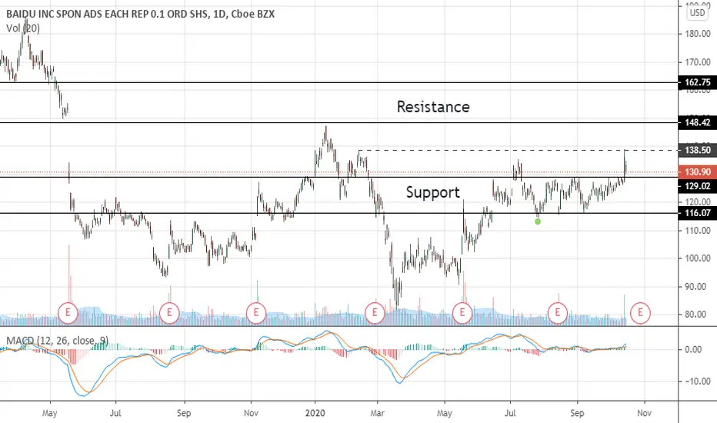This screenshot has height=423, width=717.
Task: Click the 2020 label on time axis
Action: [315, 413]
